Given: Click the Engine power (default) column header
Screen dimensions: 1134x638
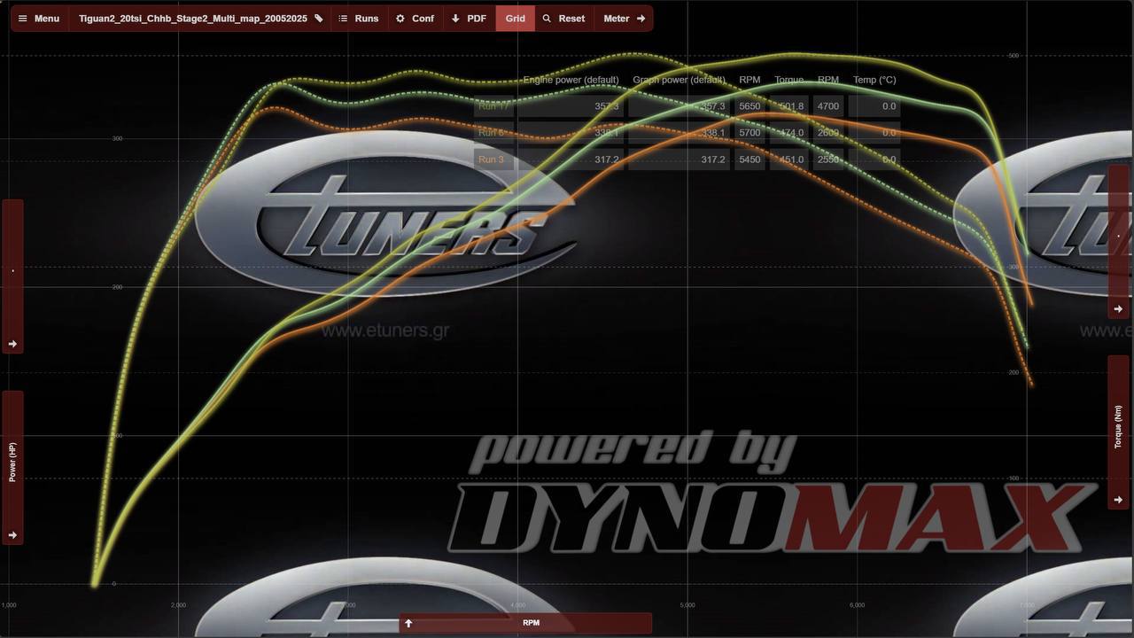Looking at the screenshot, I should 571,80.
